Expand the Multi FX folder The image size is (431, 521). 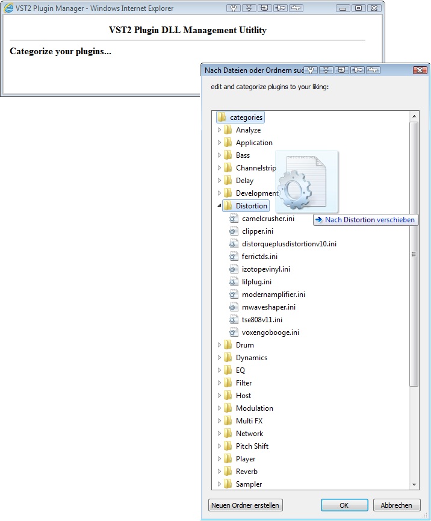point(219,421)
